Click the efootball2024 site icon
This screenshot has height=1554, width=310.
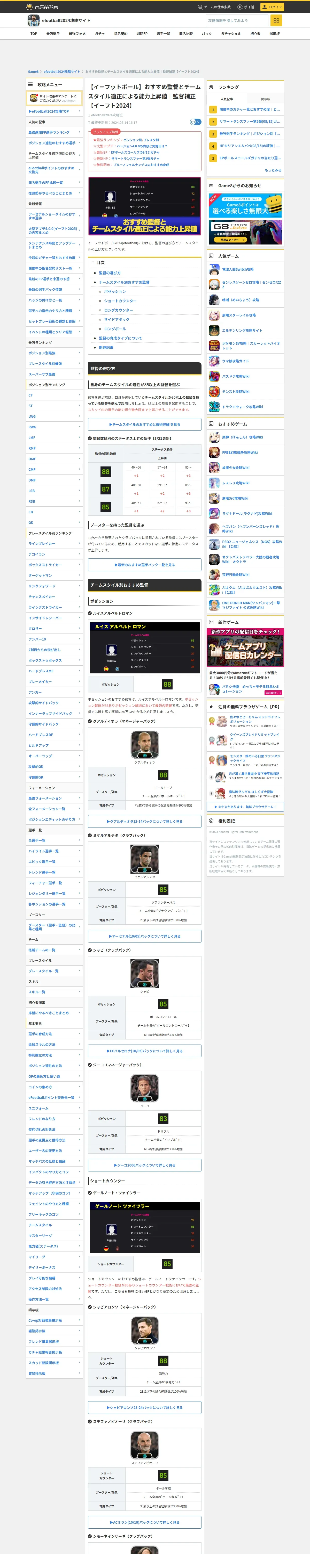[34, 20]
